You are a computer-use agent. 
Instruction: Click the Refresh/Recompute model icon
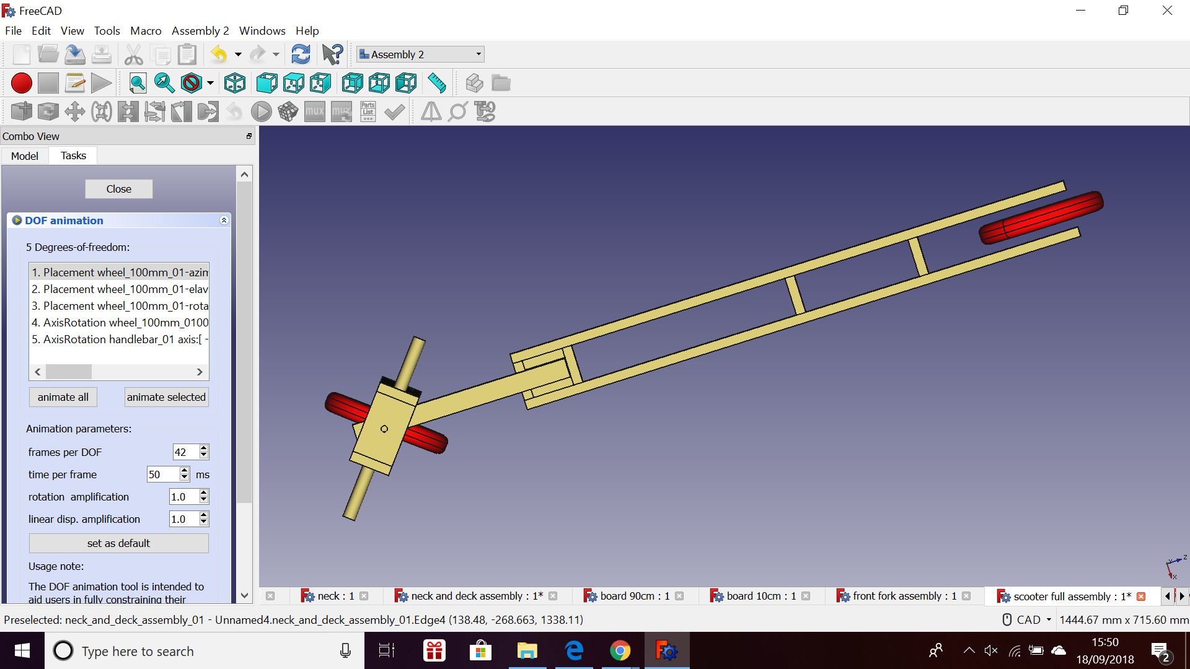[301, 54]
